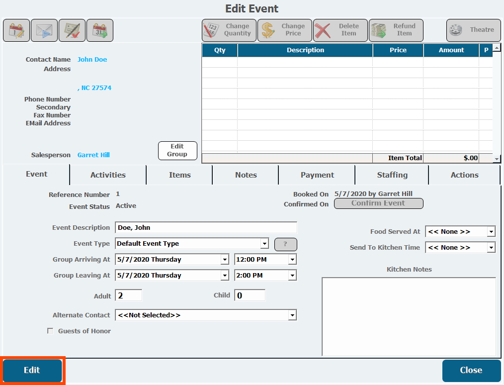Screen dimensions: 504x385
Task: Open the Staffing tab
Action: (392, 175)
